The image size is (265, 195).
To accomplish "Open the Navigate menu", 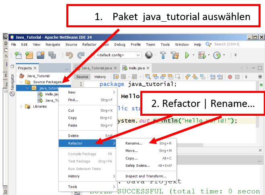I will click(53, 45).
